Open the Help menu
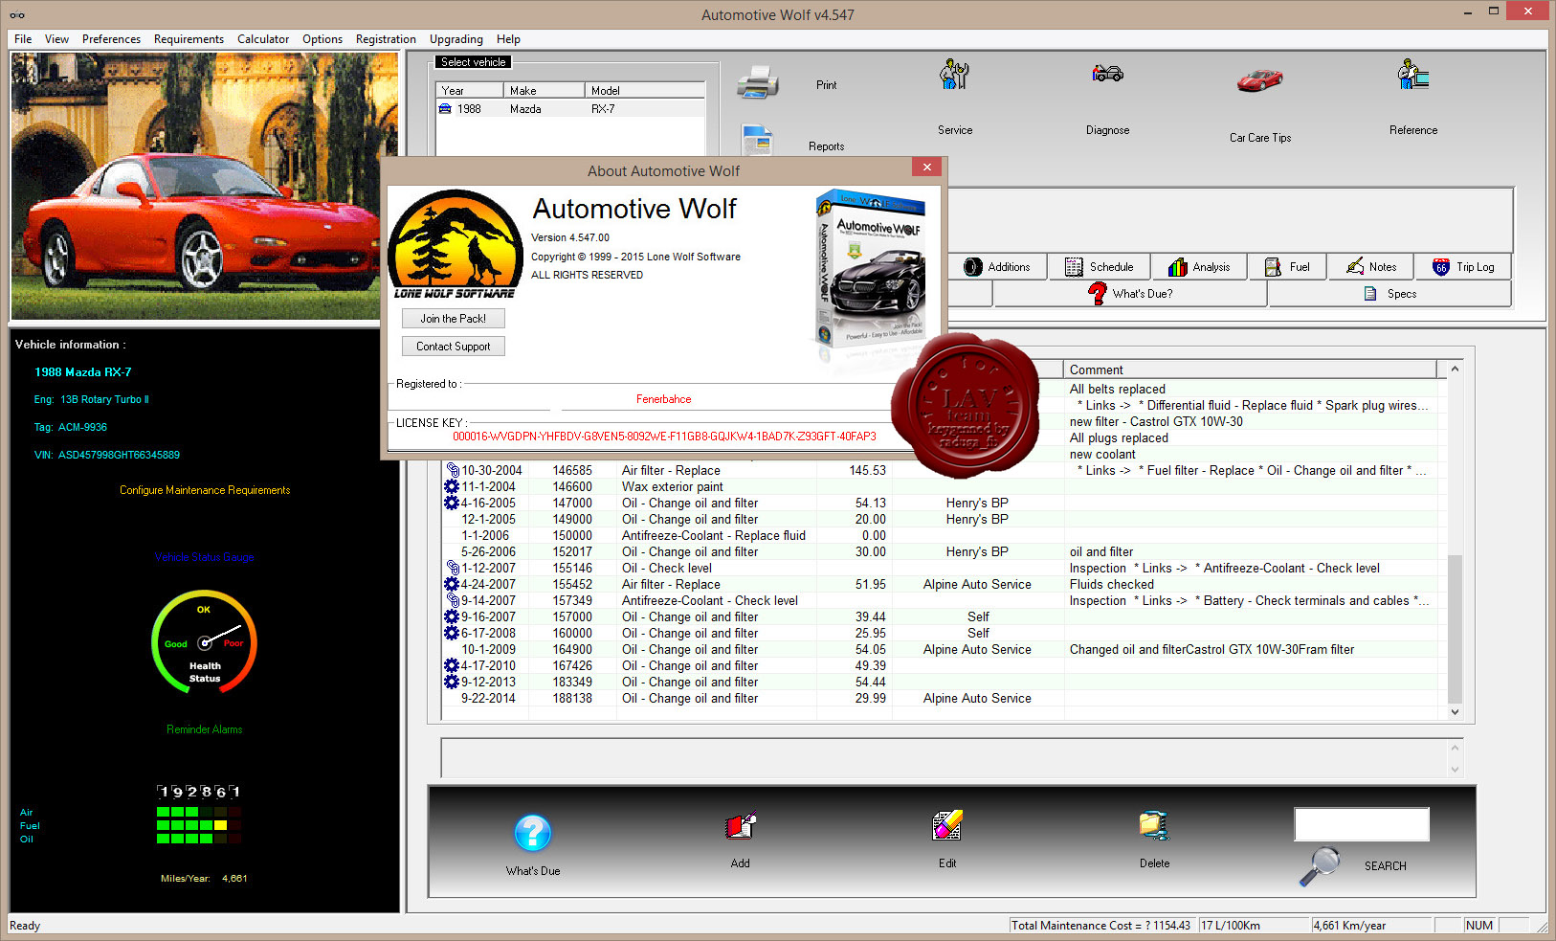The width and height of the screenshot is (1556, 941). click(x=508, y=39)
